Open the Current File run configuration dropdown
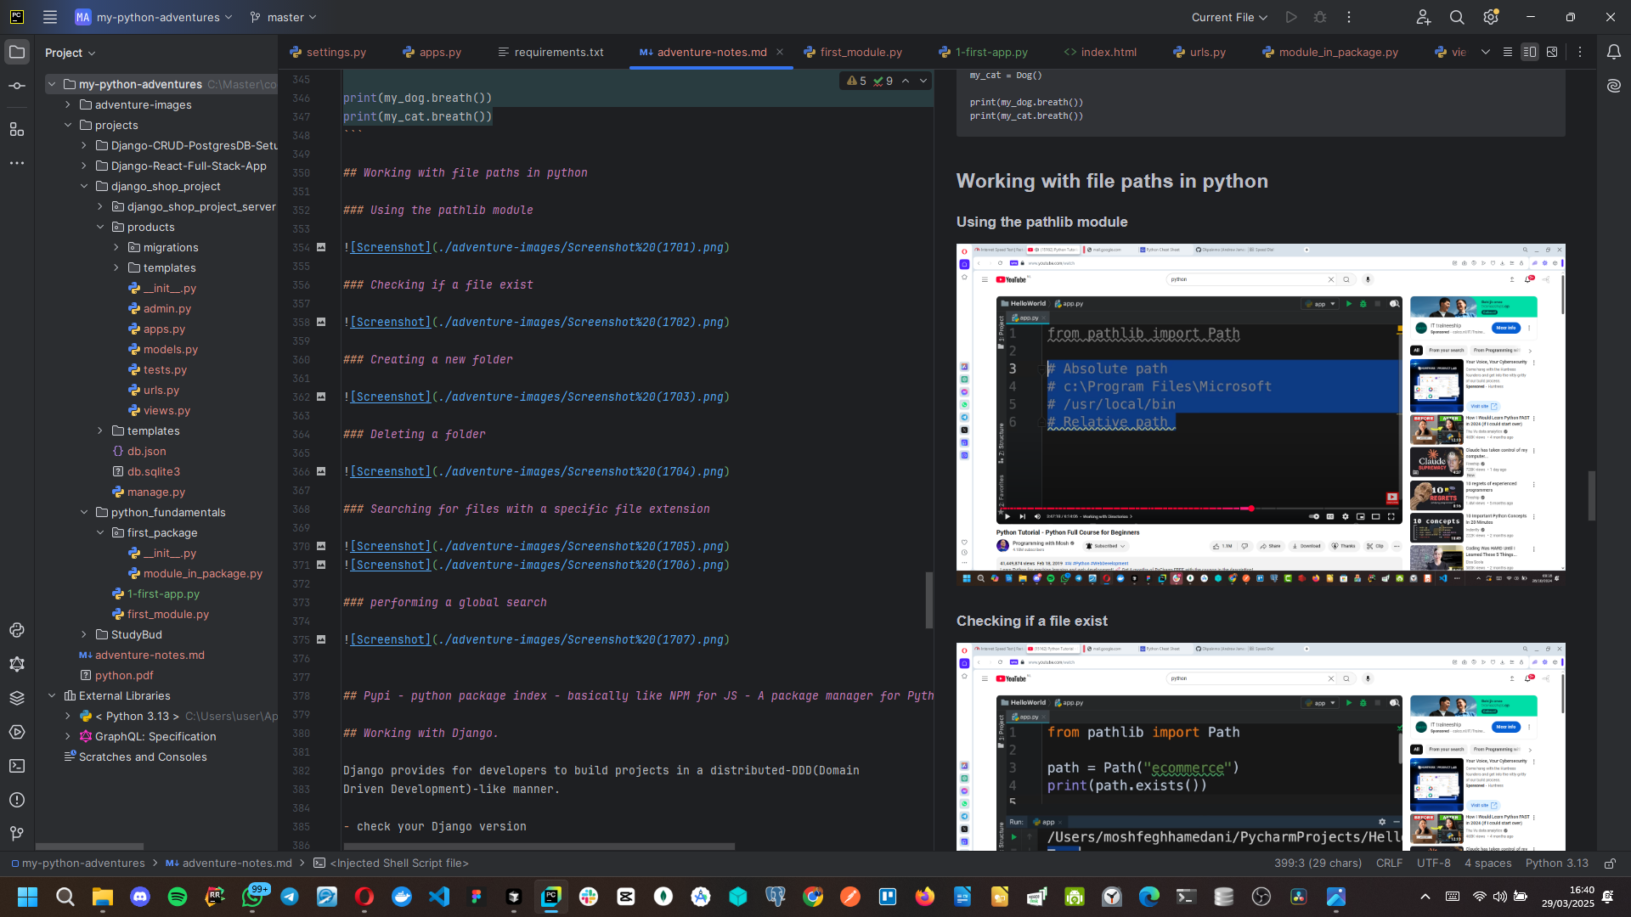This screenshot has width=1631, height=917. [1229, 17]
